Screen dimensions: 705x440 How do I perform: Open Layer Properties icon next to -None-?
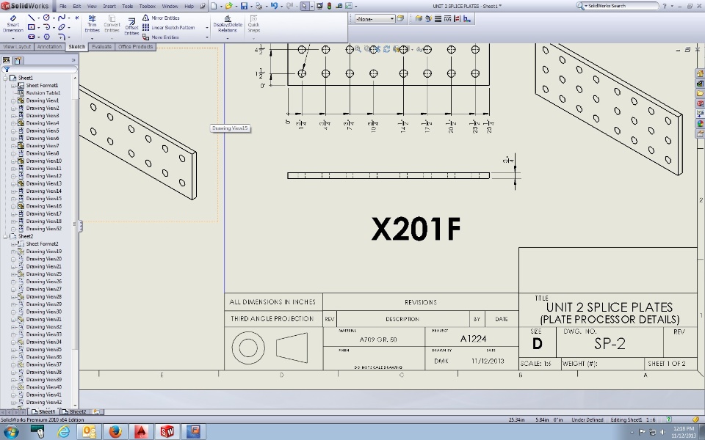click(399, 18)
